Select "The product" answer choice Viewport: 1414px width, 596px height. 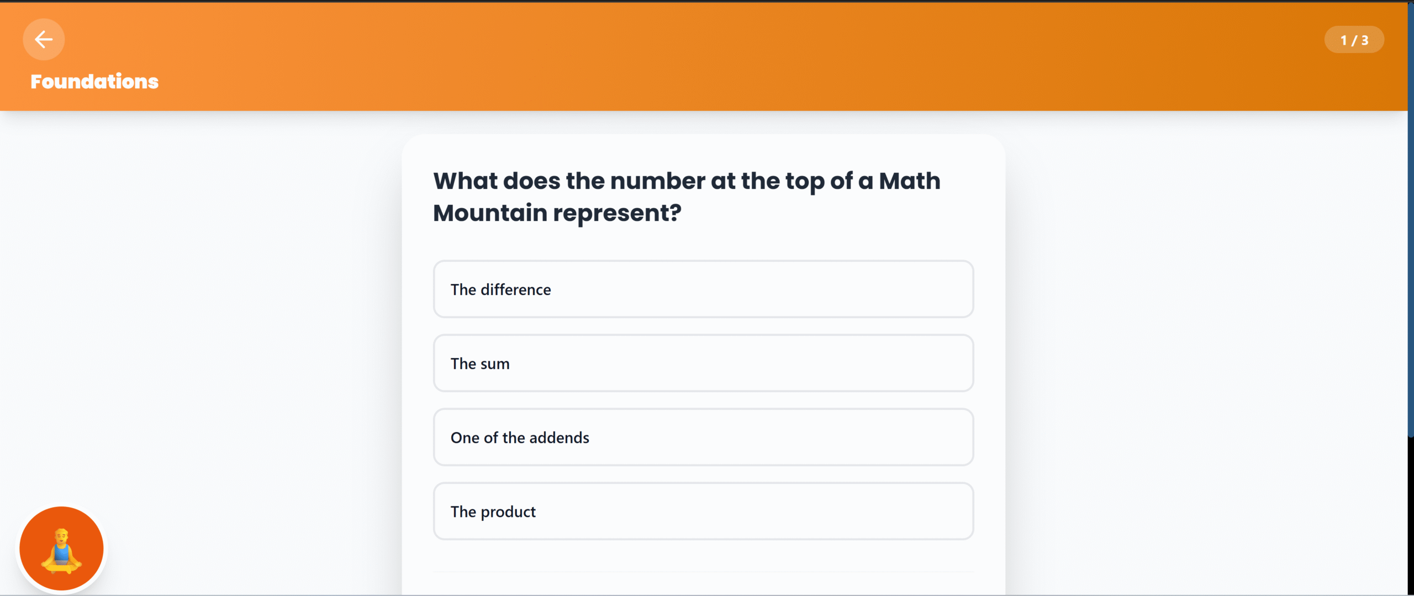pos(703,511)
